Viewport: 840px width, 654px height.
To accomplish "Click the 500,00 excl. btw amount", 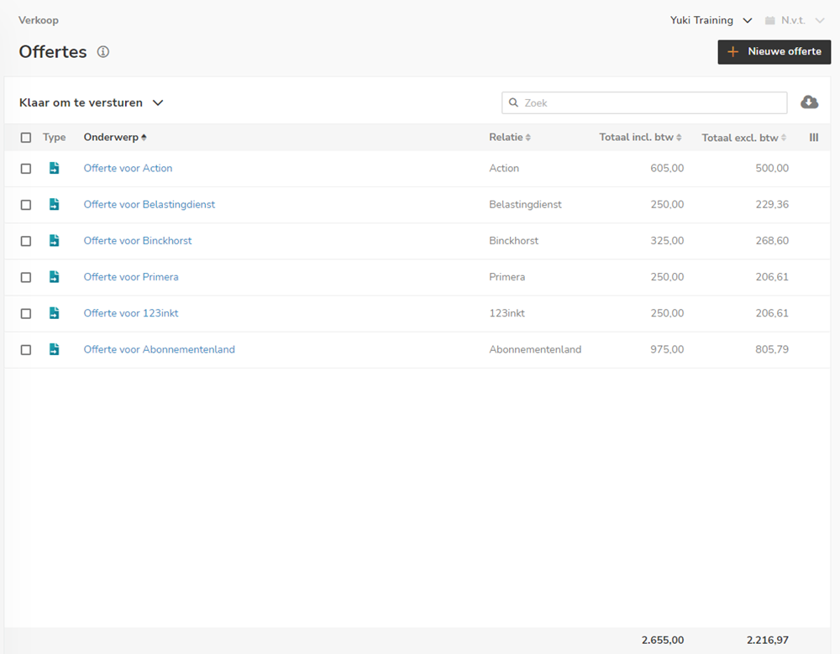I will [772, 168].
